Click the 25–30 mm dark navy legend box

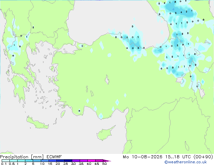[x=68, y=161]
